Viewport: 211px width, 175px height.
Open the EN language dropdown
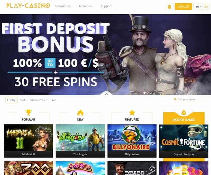pos(198,6)
